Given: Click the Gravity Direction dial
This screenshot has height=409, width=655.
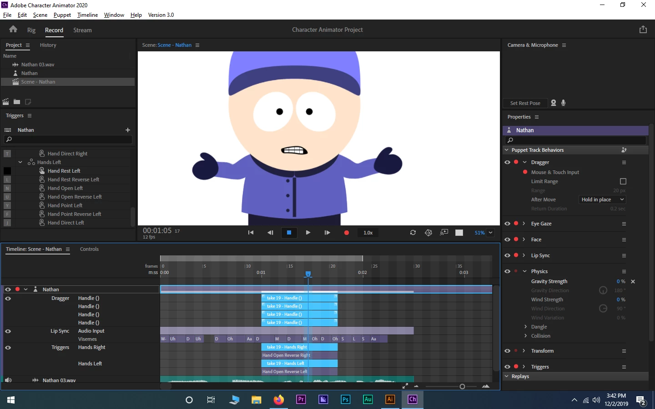Looking at the screenshot, I should (x=603, y=290).
